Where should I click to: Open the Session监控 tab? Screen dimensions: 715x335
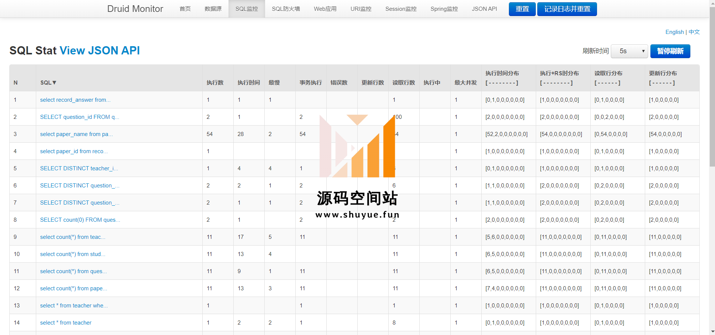pyautogui.click(x=401, y=9)
